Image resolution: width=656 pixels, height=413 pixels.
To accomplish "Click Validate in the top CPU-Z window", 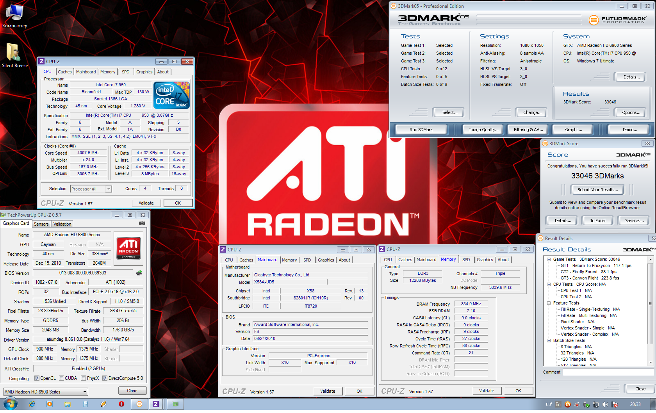I will click(146, 203).
